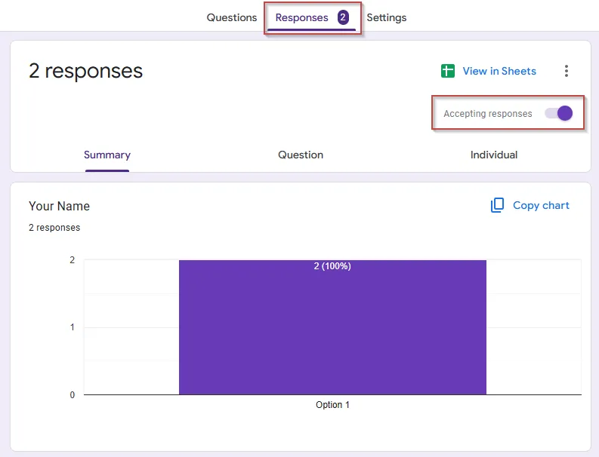
Task: Click the "View in Sheets" link text
Action: point(499,71)
